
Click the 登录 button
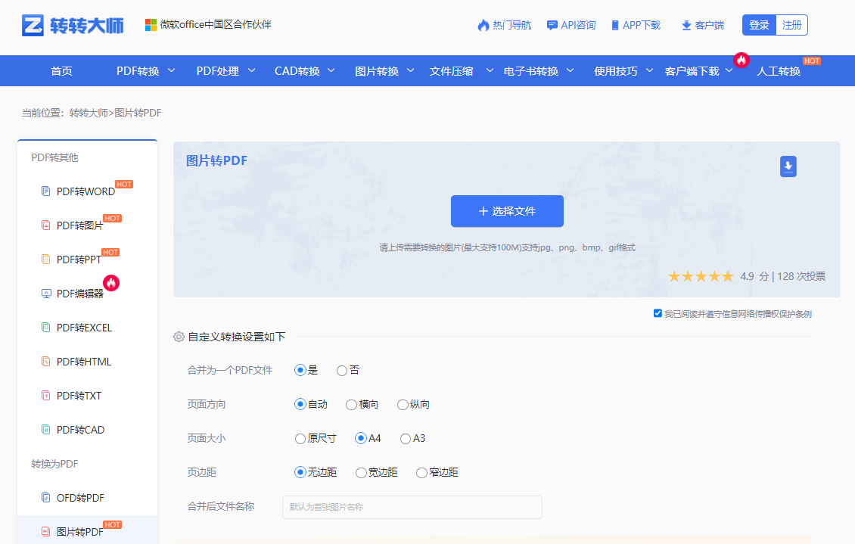coord(759,24)
